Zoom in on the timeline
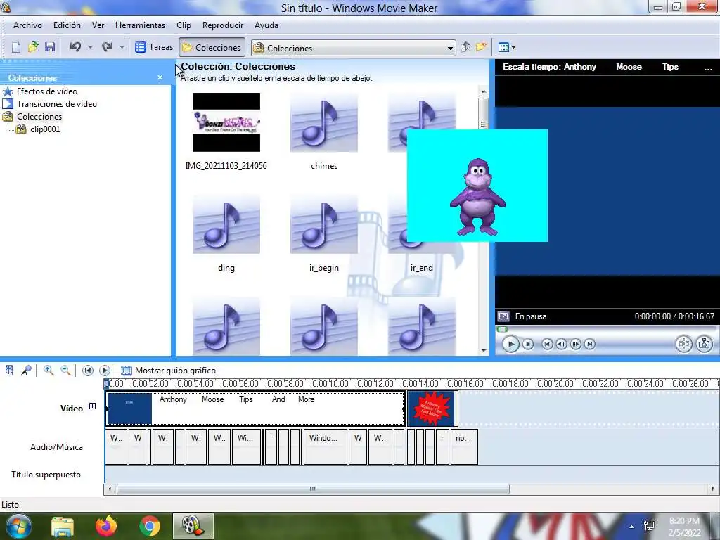720x540 pixels. coord(49,371)
